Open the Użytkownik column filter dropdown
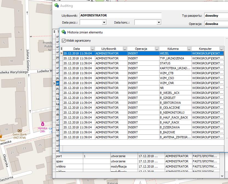 point(125,49)
